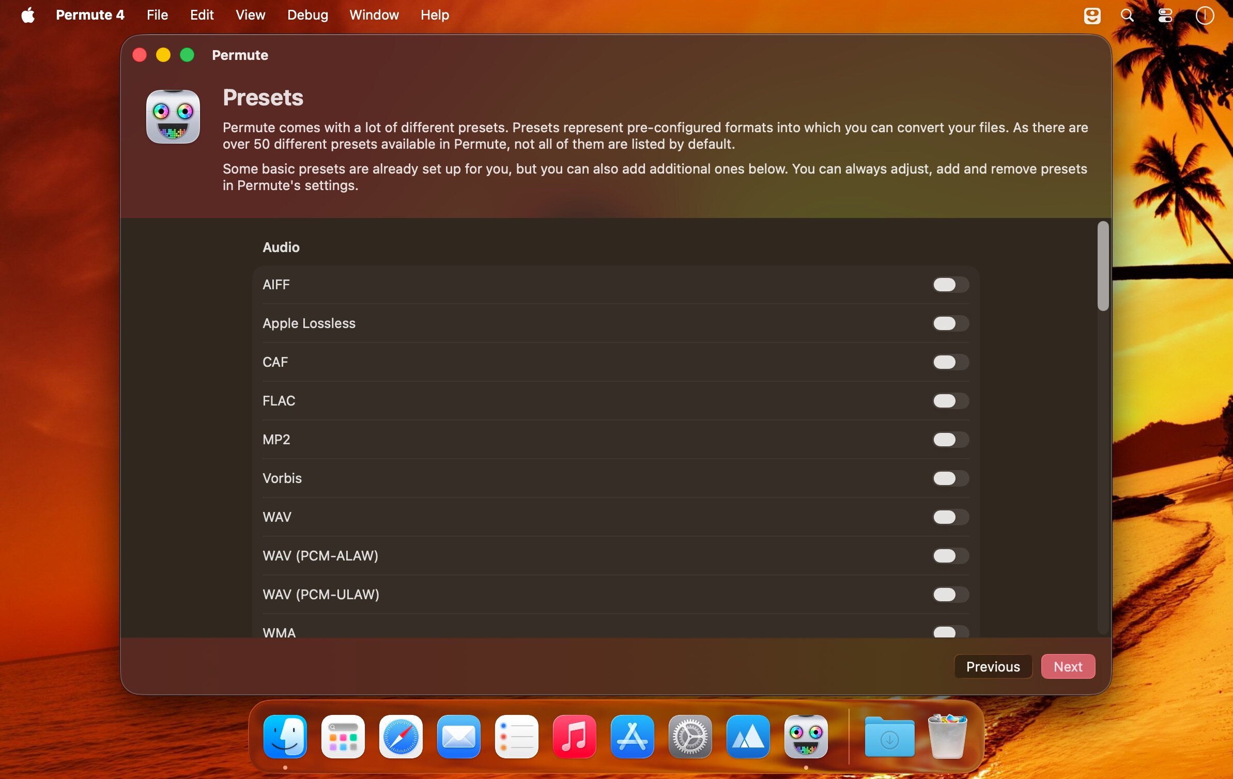The height and width of the screenshot is (779, 1233).
Task: Launch Music from the Dock
Action: [575, 737]
